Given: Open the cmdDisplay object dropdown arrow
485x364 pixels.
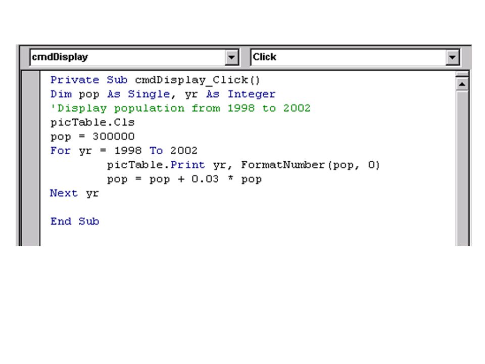Looking at the screenshot, I should 231,57.
